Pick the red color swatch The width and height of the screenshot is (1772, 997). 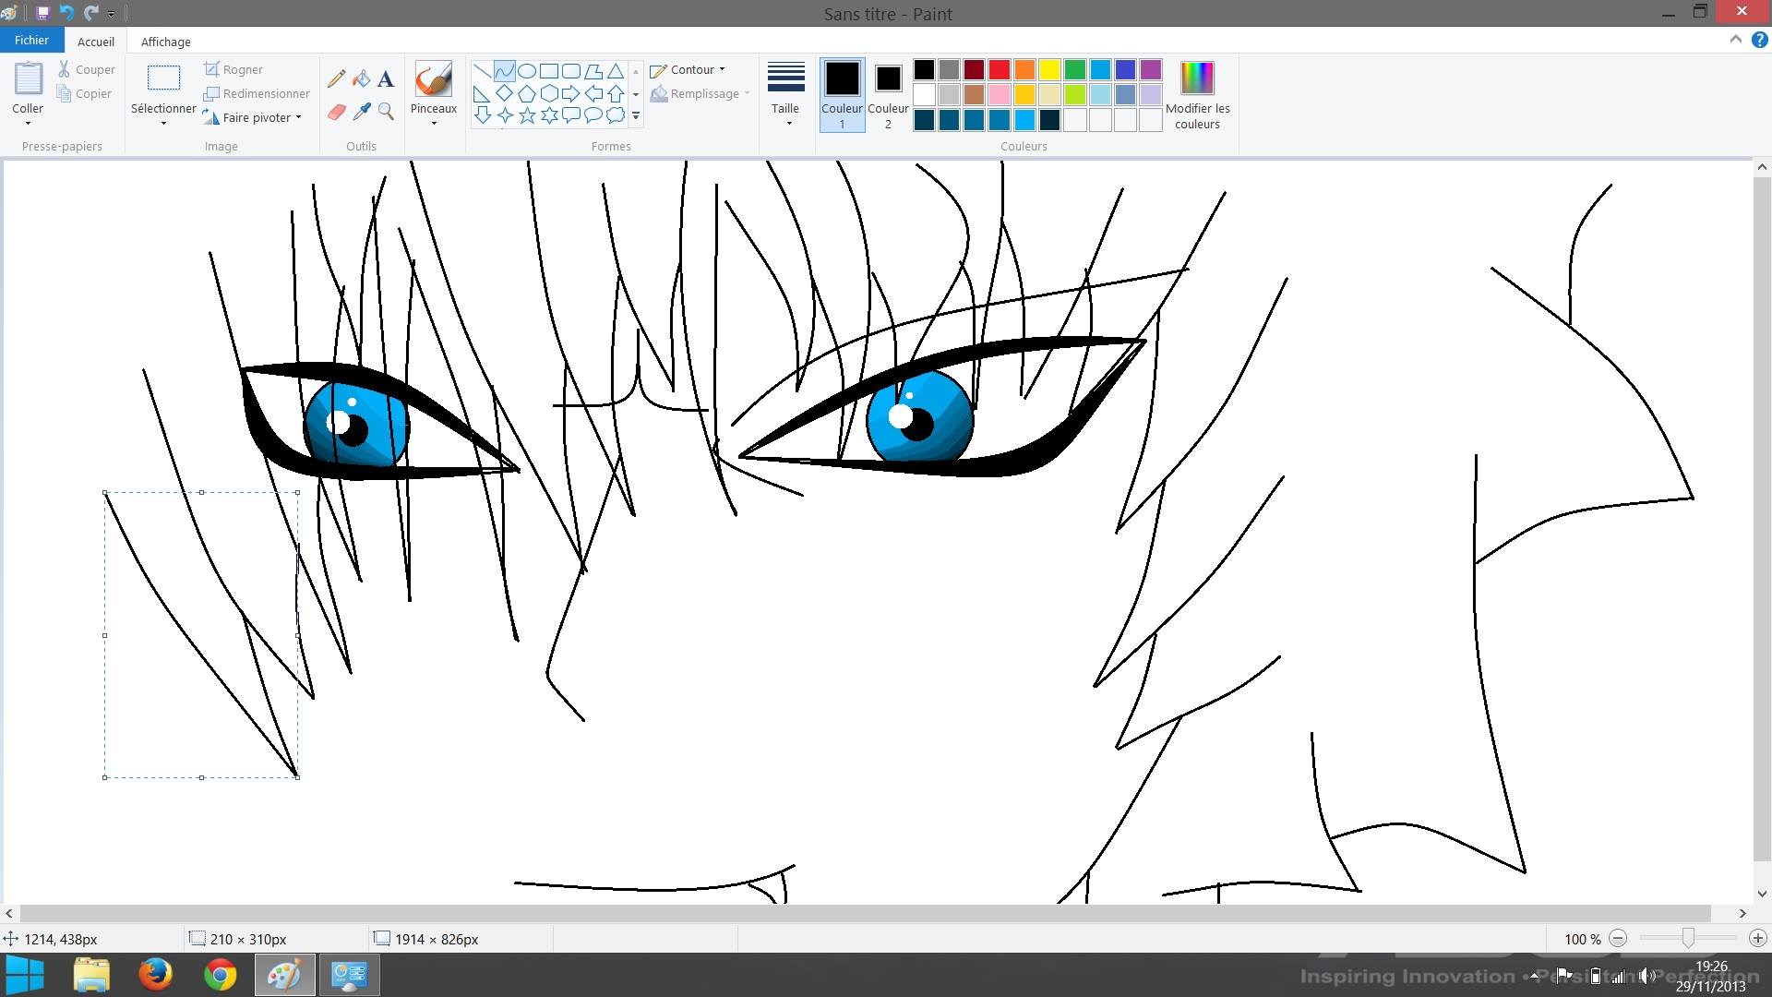[999, 70]
